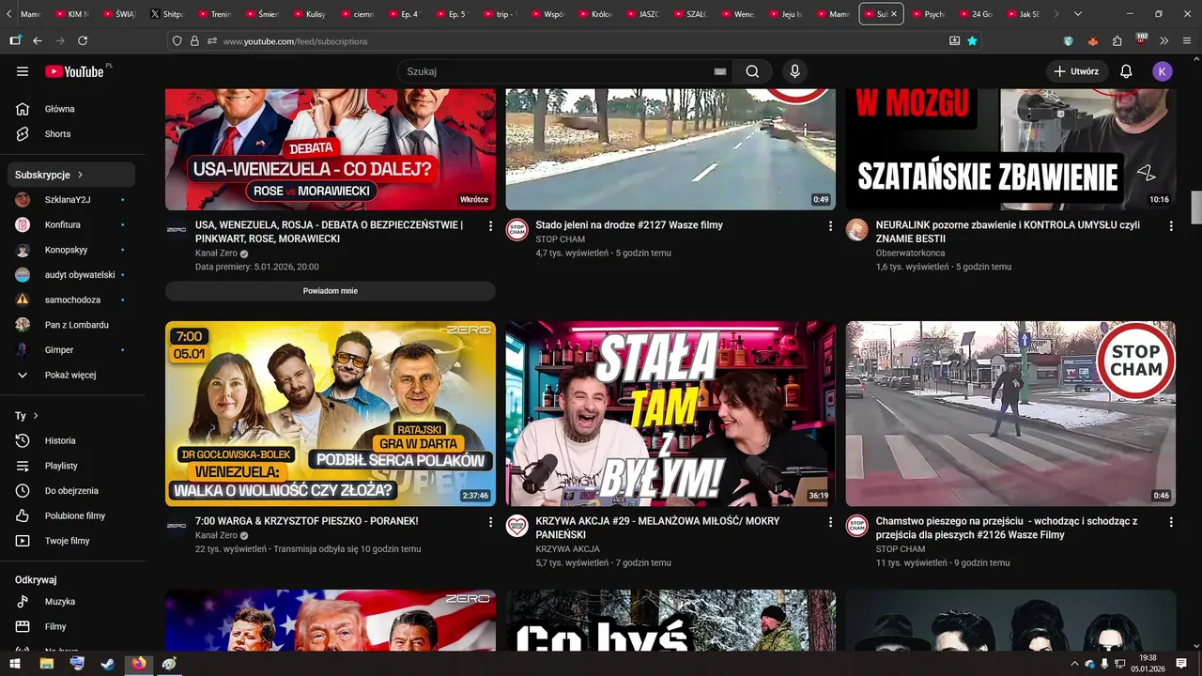Open STOP CHAM channel avatar beside Stado jeleni

click(x=516, y=230)
